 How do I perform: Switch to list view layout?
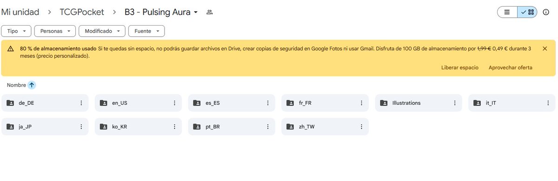tap(507, 12)
